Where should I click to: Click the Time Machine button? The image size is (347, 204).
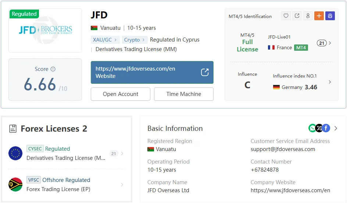(x=184, y=94)
